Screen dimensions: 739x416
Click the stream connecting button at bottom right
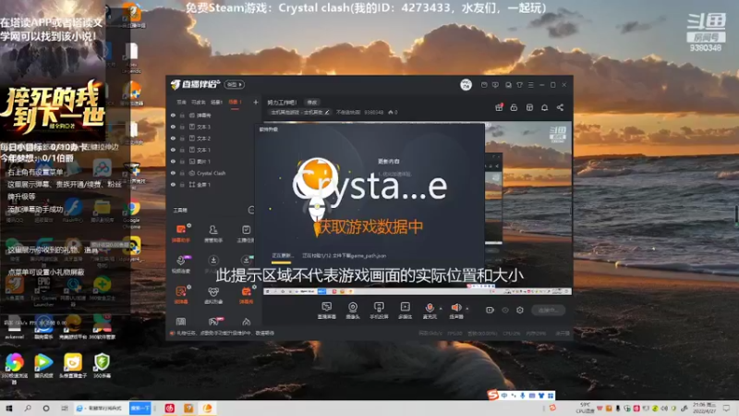[x=548, y=310]
